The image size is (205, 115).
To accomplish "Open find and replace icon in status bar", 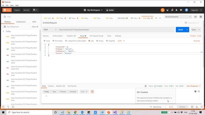I will tap(8, 107).
